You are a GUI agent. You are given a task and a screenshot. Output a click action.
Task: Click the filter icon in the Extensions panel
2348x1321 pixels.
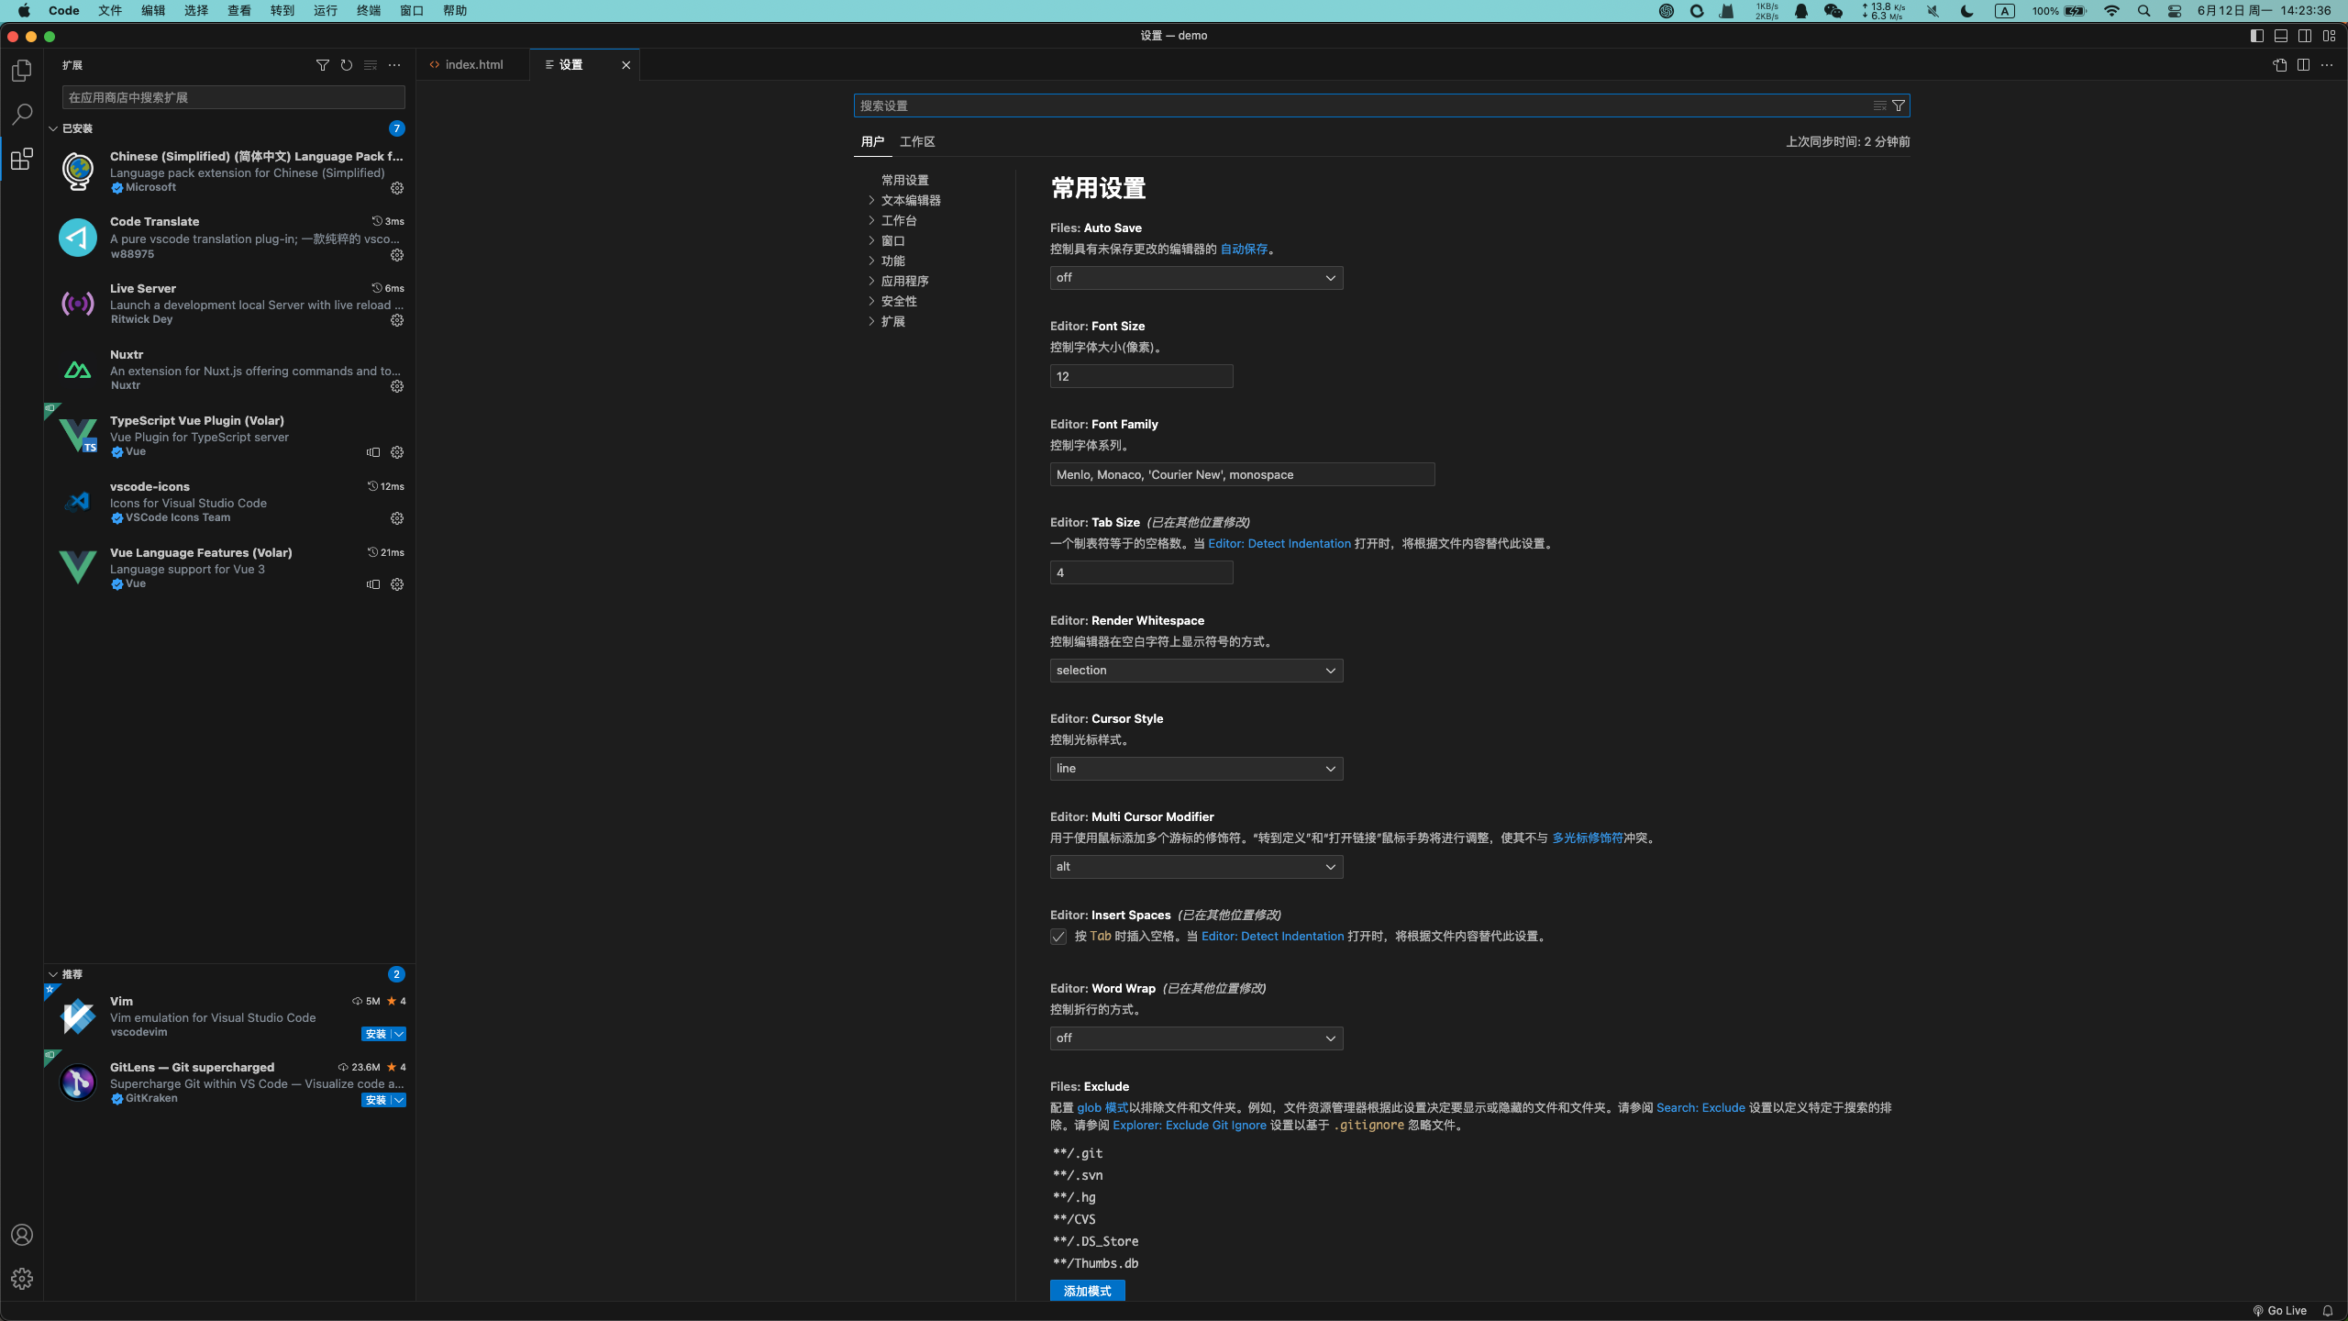pyautogui.click(x=323, y=65)
